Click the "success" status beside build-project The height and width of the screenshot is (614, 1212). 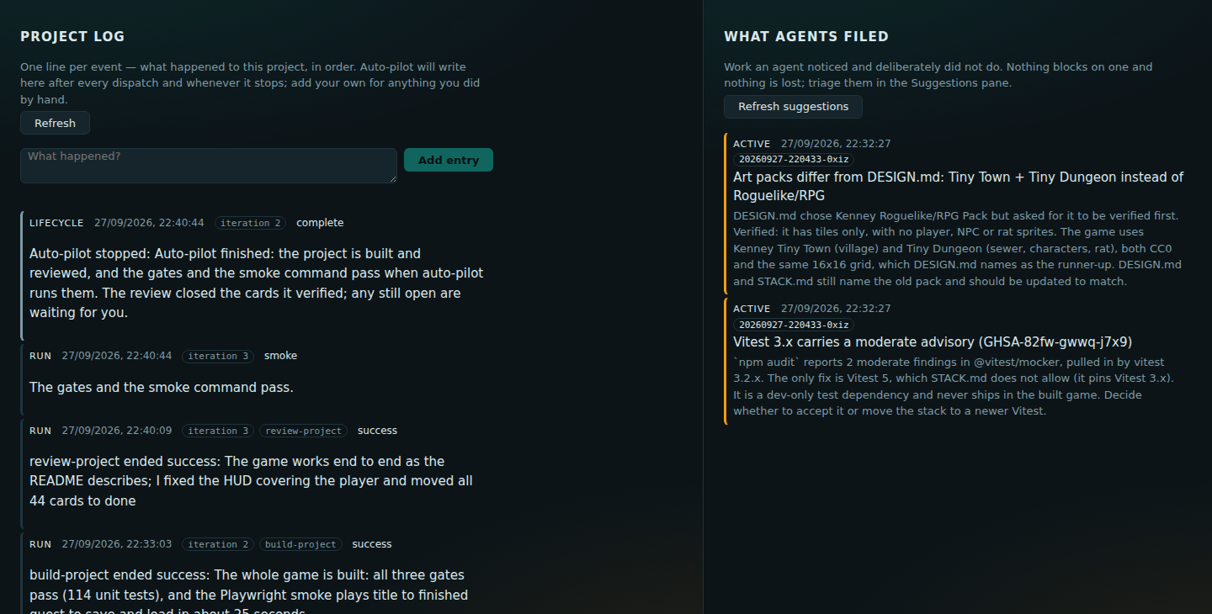[372, 544]
